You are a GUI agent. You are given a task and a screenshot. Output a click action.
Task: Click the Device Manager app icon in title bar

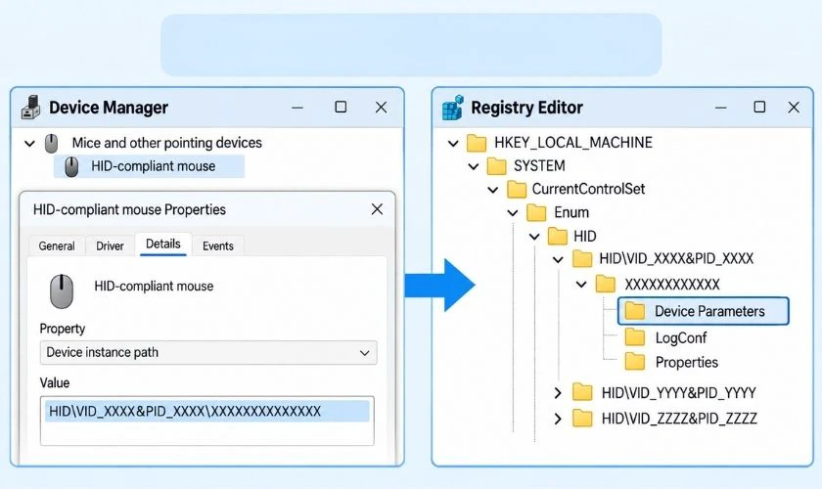coord(31,108)
